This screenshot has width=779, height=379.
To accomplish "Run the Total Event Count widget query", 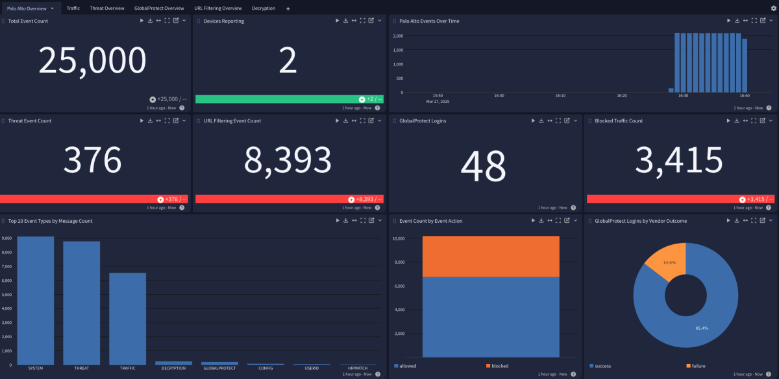I will (x=142, y=21).
